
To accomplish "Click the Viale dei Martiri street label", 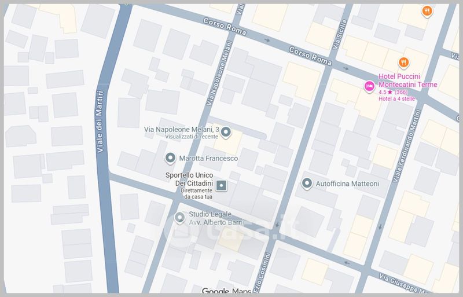I will click(x=101, y=122).
